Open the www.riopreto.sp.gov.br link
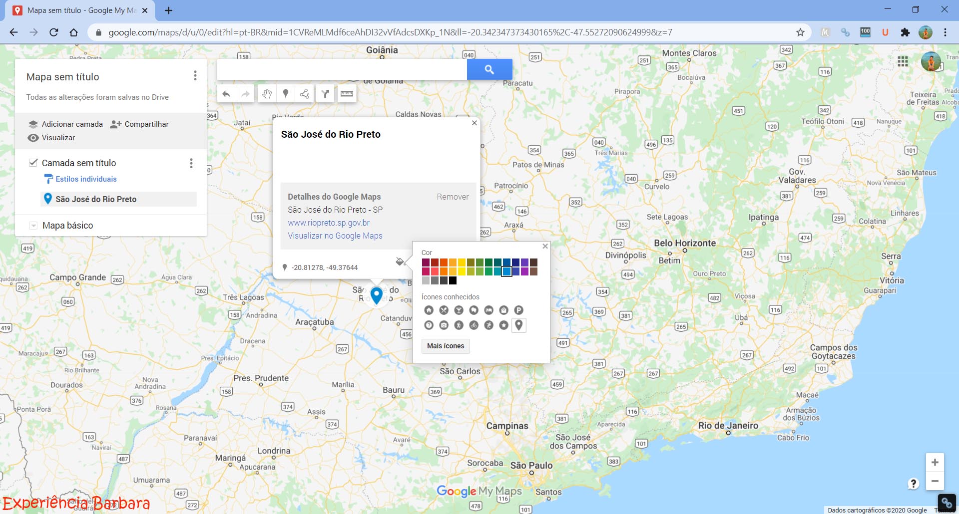The height and width of the screenshot is (514, 959). [328, 223]
